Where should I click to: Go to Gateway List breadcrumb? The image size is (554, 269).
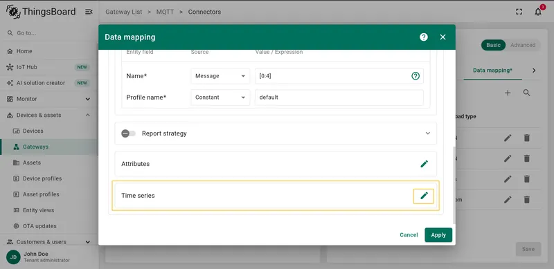click(x=124, y=12)
